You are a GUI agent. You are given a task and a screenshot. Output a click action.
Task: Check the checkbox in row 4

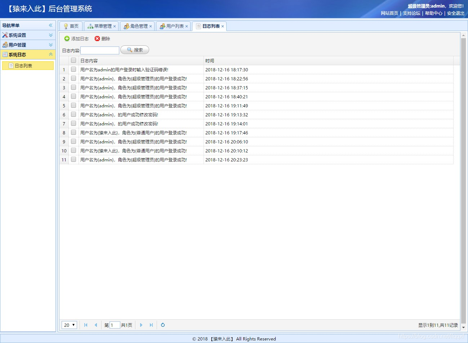coord(73,96)
